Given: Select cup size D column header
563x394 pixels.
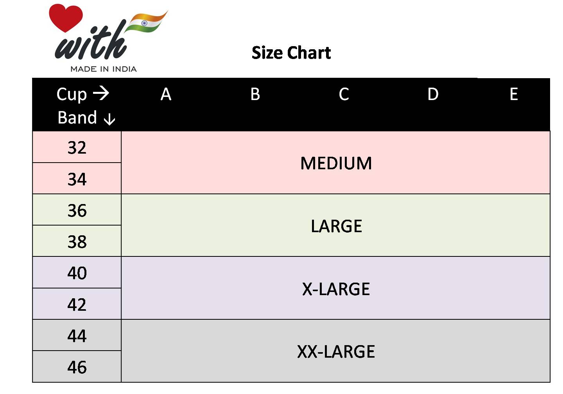Looking at the screenshot, I should click(x=433, y=94).
